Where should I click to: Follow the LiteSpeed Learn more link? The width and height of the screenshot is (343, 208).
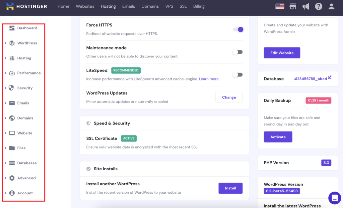(x=209, y=79)
